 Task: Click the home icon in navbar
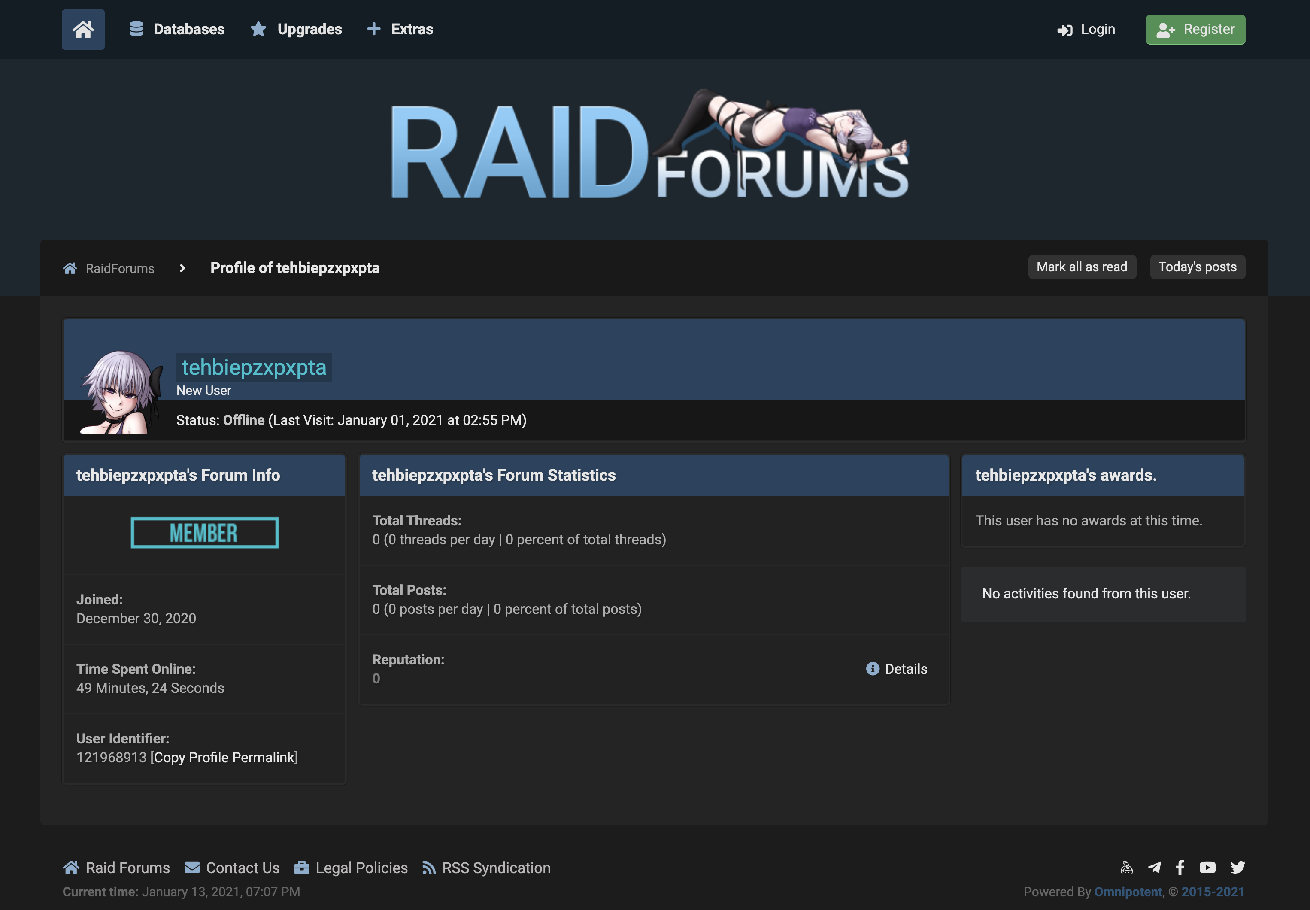[x=83, y=30]
